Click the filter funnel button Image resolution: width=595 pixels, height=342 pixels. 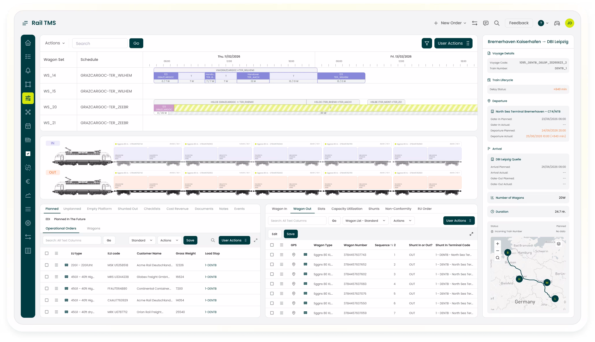tap(427, 43)
